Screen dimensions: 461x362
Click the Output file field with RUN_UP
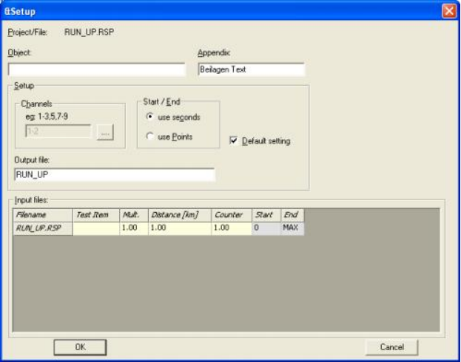pos(115,174)
